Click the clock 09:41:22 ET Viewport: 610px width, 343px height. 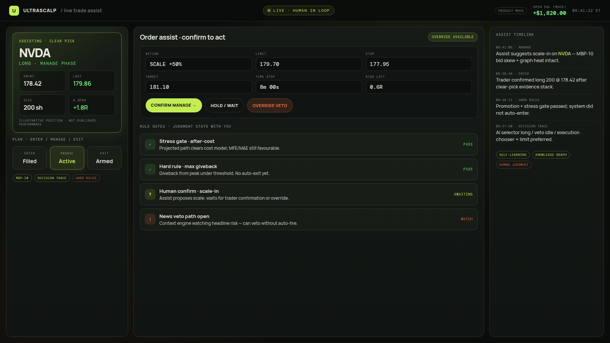point(586,11)
